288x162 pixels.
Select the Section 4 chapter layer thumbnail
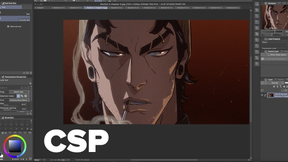270,95
